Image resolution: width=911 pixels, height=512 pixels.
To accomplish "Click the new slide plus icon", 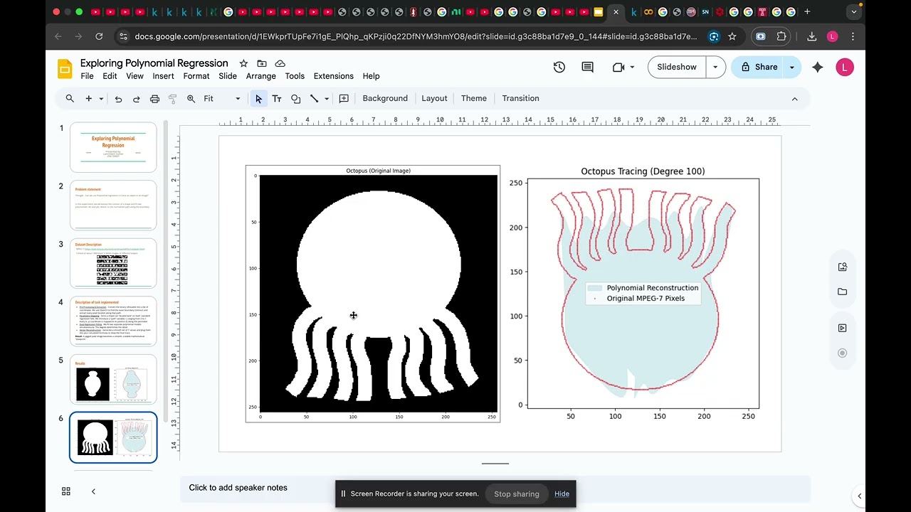I will pyautogui.click(x=88, y=98).
